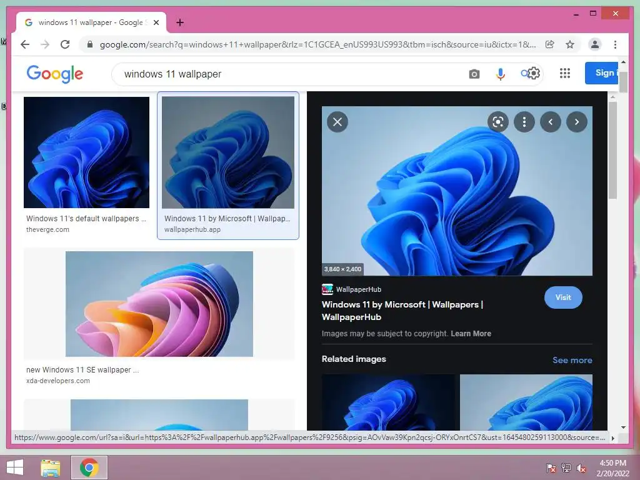The image size is (640, 480).
Task: Open File Explorer from the taskbar
Action: [x=51, y=467]
